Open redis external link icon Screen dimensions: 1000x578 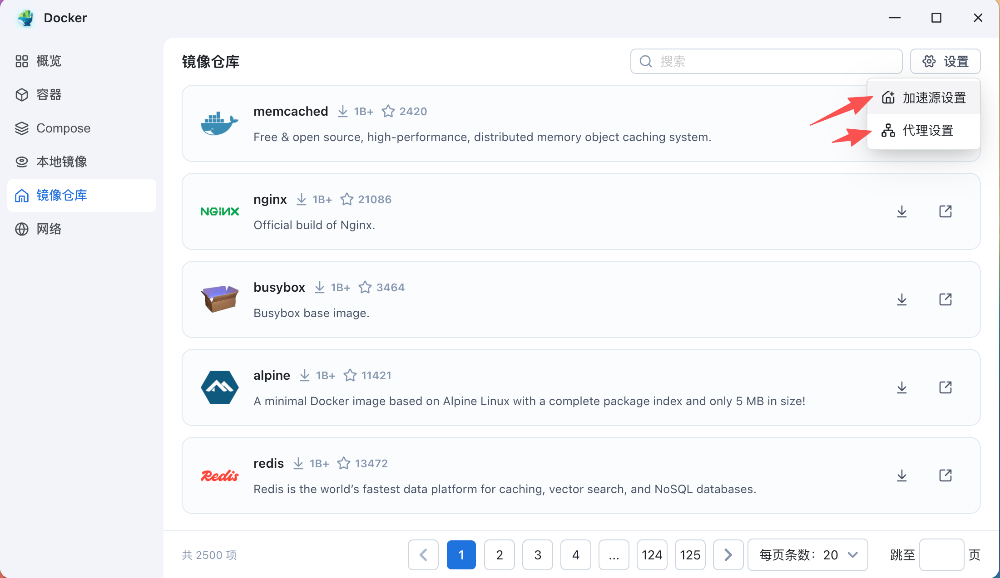pos(945,475)
